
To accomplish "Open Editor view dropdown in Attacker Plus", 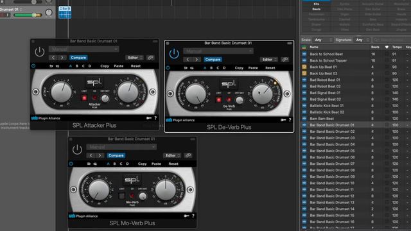I will pos(134,58).
